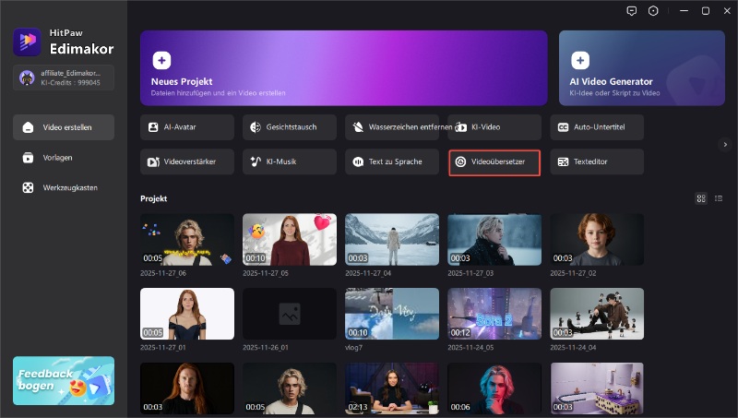Open the KI-Musik tool
The width and height of the screenshot is (738, 418).
289,161
